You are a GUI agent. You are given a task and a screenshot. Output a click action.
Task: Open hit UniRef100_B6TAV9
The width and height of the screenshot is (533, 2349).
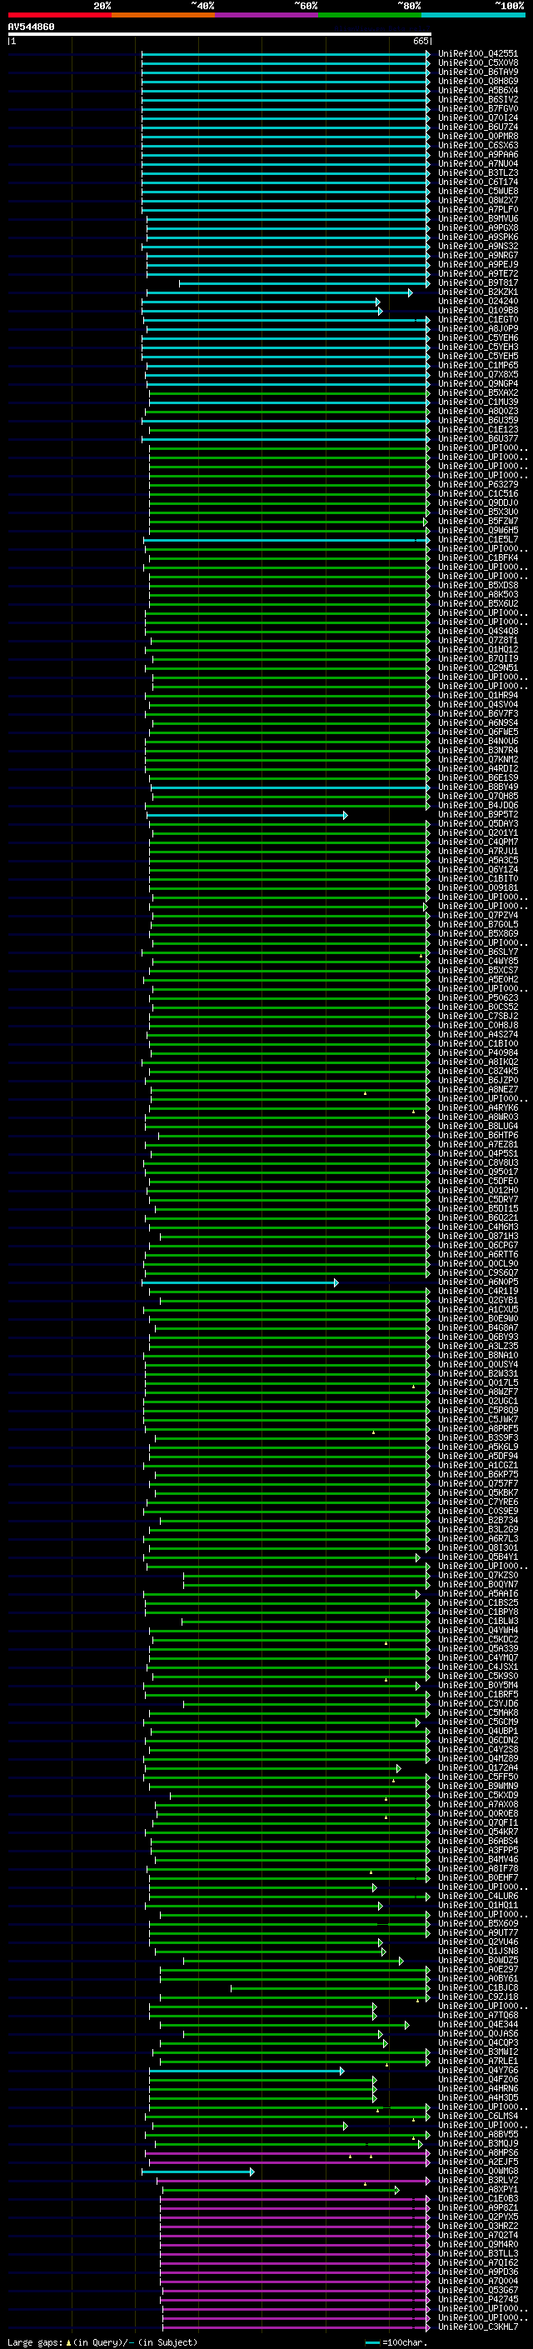point(478,72)
